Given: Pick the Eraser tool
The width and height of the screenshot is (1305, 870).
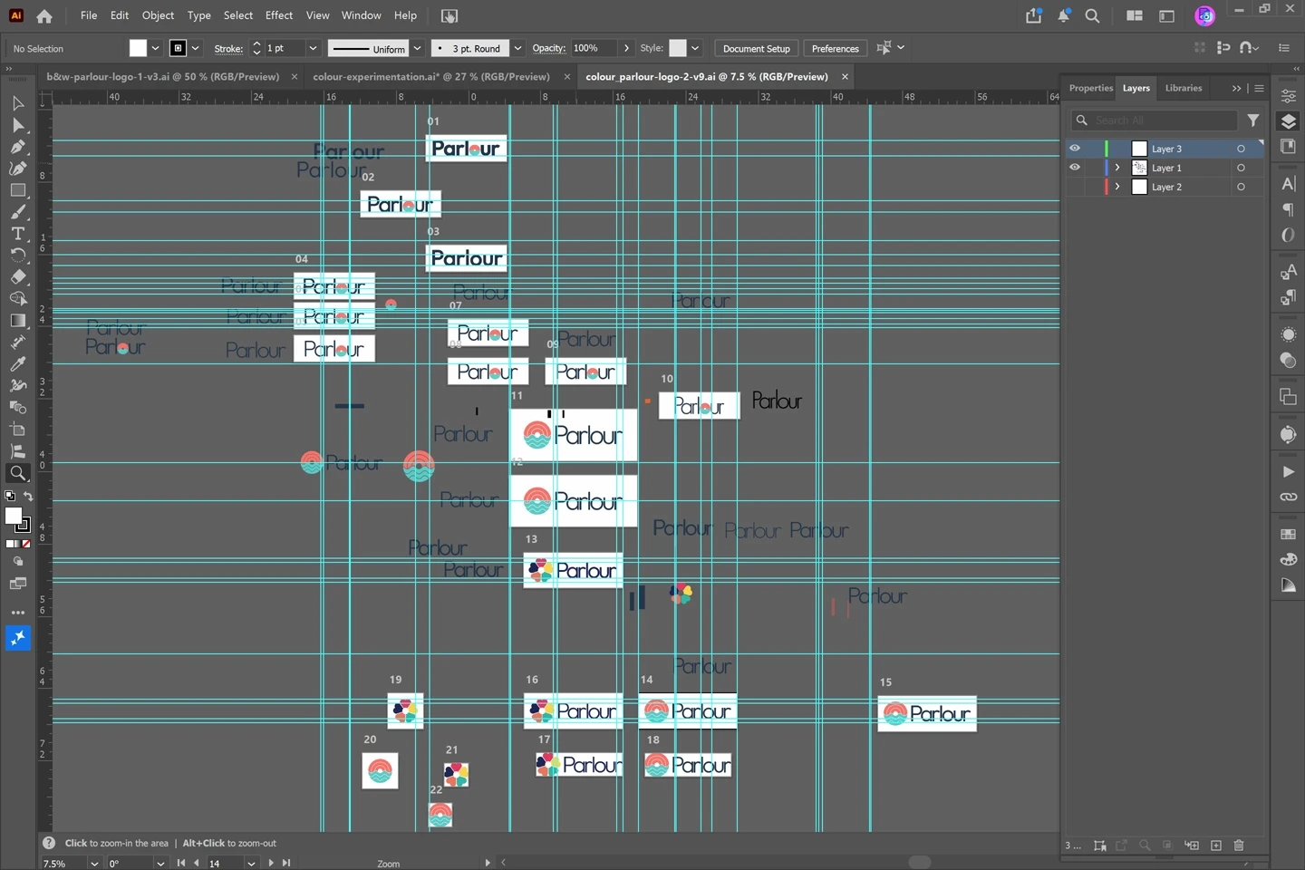Looking at the screenshot, I should (17, 277).
